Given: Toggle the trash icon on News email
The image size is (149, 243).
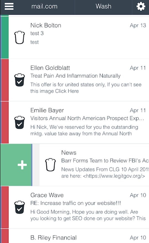Looking at the screenshot, I should [x=50, y=165].
